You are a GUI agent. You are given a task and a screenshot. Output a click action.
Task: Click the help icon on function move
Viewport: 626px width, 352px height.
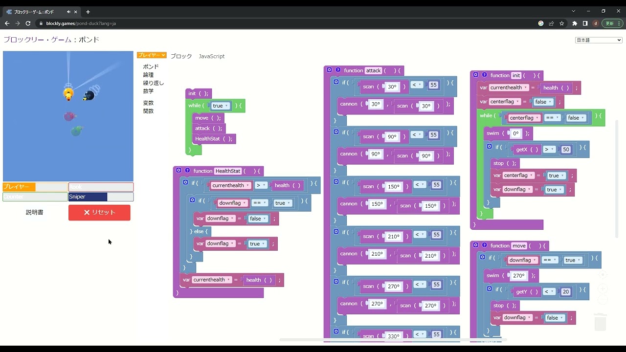485,245
